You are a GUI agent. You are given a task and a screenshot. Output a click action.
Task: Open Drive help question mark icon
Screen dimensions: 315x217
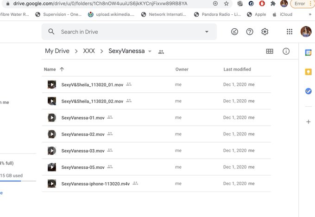[x=250, y=32]
